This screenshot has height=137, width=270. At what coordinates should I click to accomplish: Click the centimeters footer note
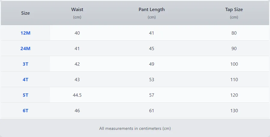click(x=135, y=128)
